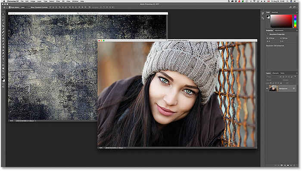
Task: Open the layer filter Kind dropdown
Action: pyautogui.click(x=271, y=77)
